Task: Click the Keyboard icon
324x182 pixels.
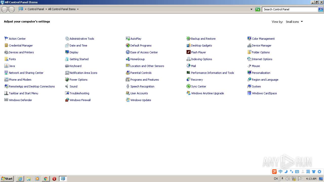Action: point(67,66)
